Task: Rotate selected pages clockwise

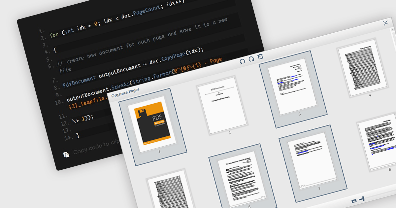Action: pyautogui.click(x=251, y=59)
